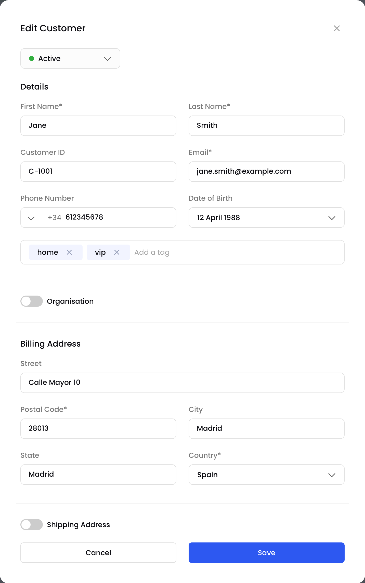Click the green Active status dot

[x=32, y=58]
